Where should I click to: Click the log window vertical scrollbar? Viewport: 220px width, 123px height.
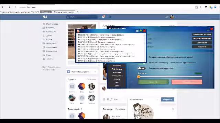(145, 48)
